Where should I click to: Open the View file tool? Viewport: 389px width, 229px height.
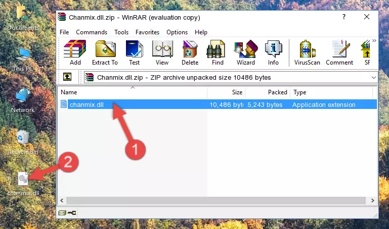coord(162,52)
